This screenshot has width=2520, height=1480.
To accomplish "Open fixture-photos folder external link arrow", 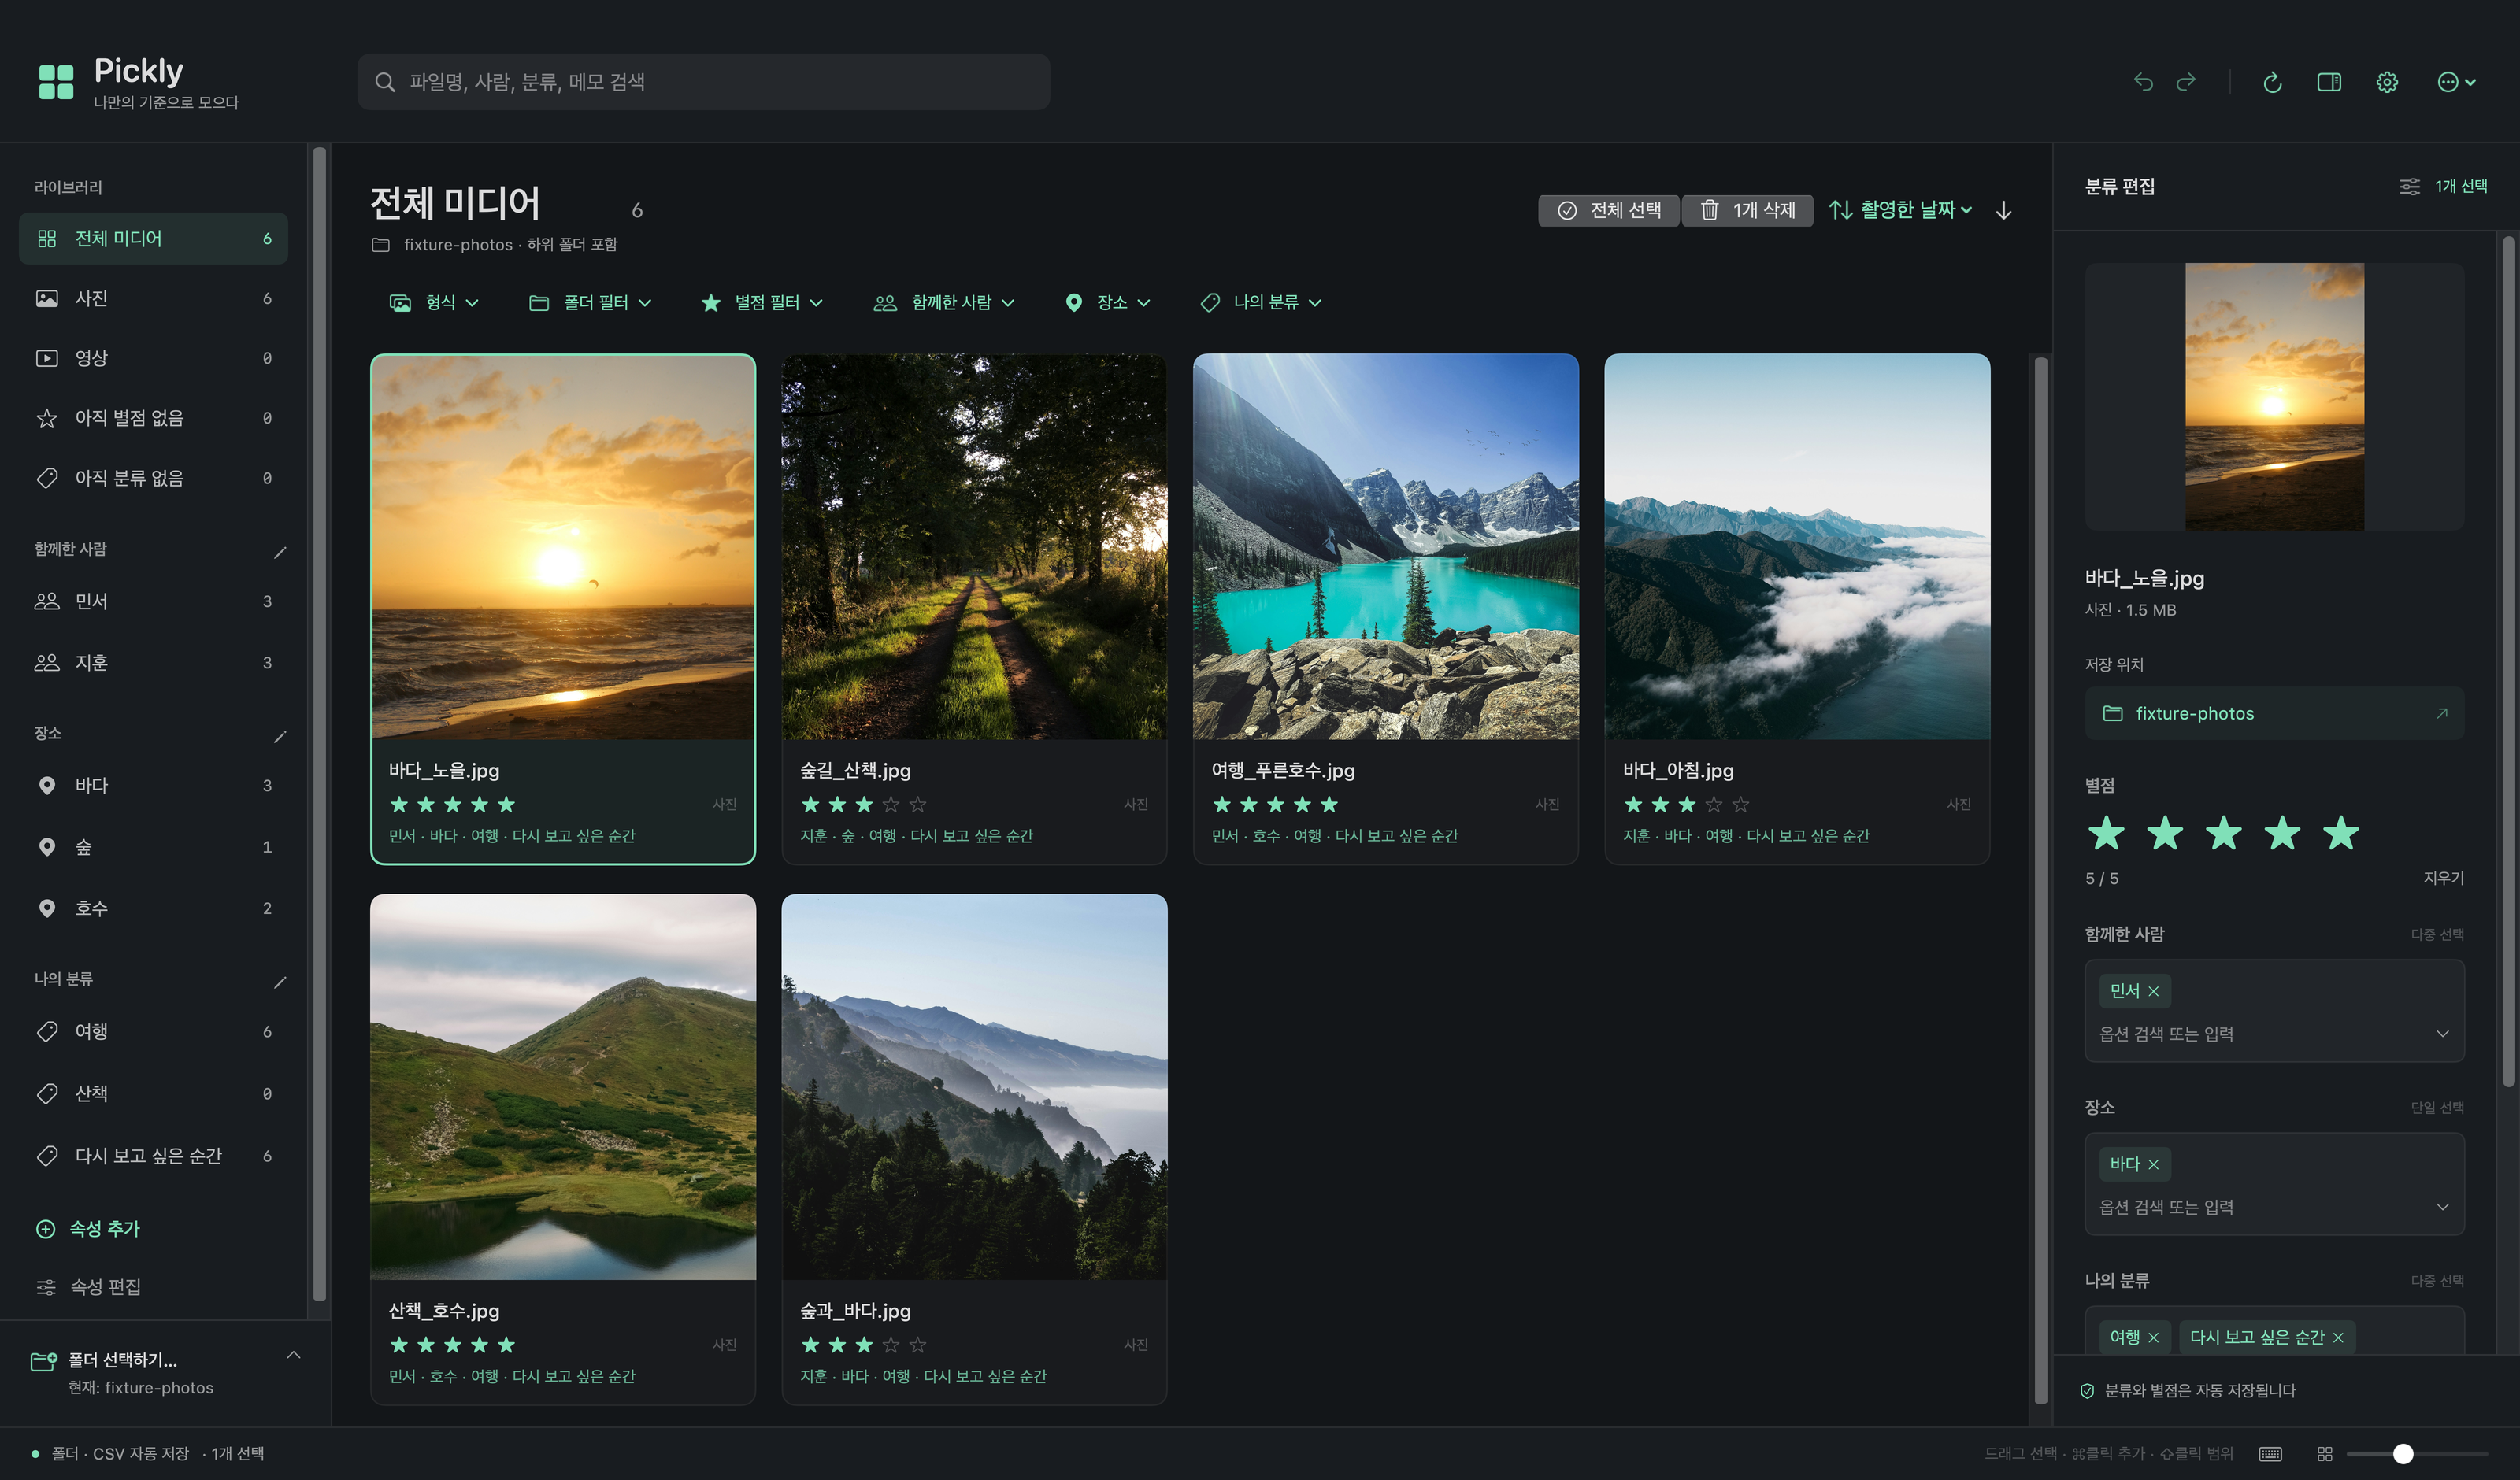I will pyautogui.click(x=2442, y=713).
